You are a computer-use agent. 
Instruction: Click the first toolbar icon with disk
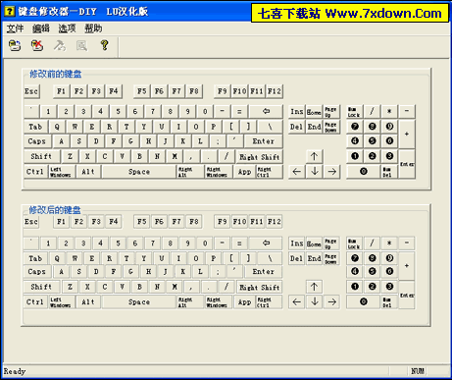click(x=15, y=45)
